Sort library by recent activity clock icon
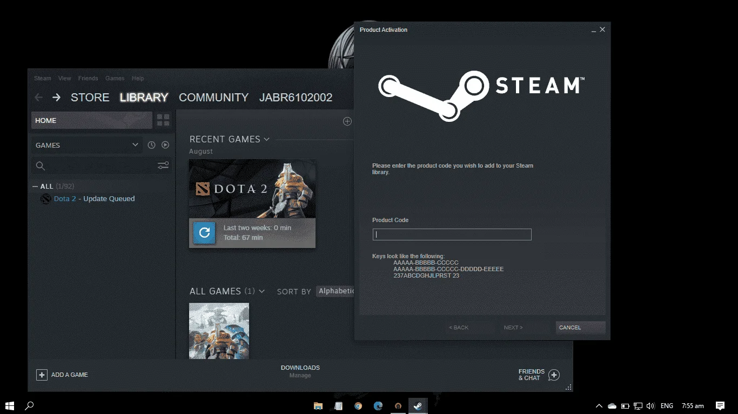Viewport: 738px width, 414px height. pyautogui.click(x=152, y=145)
